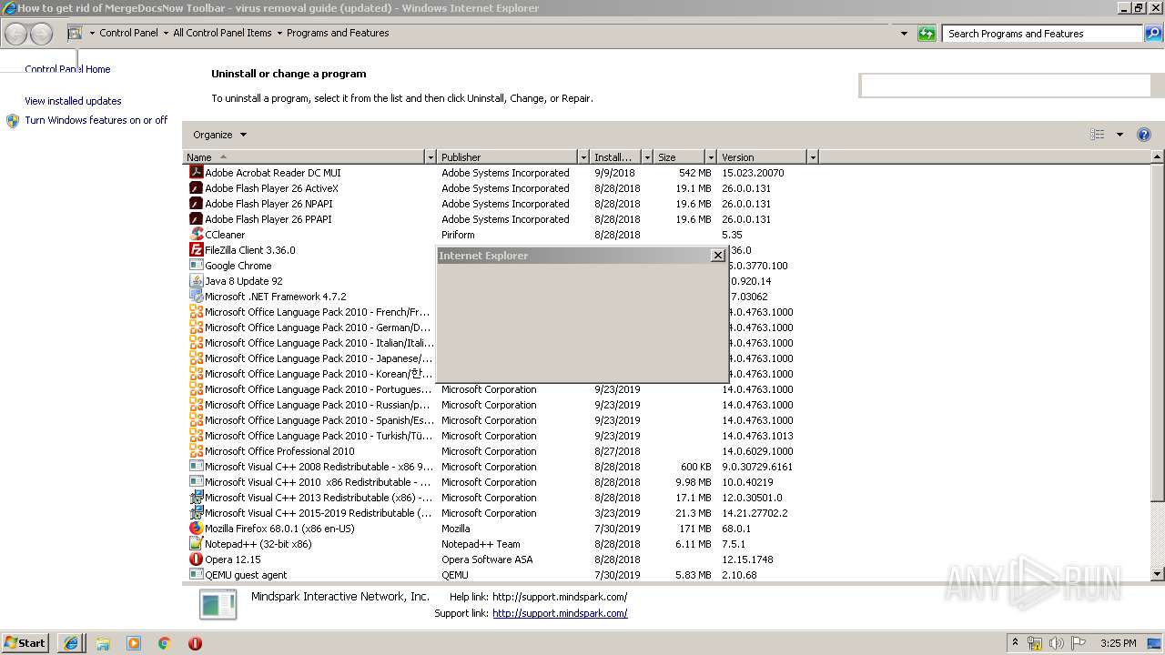Open Internet Explorer from the taskbar

click(x=71, y=643)
